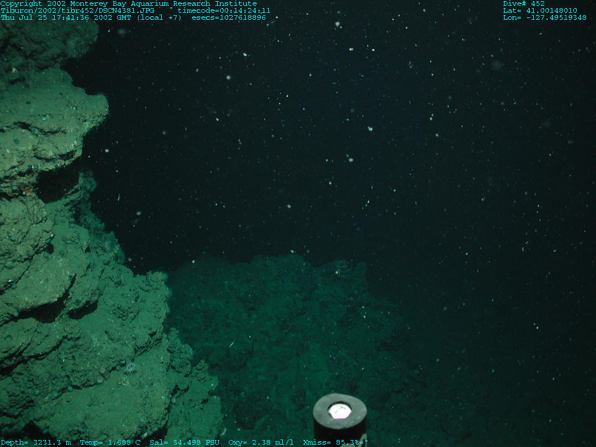The width and height of the screenshot is (596, 447).
Task: Click the Lat= 41.00148010 readout
Action: coord(540,10)
